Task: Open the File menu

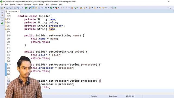Action: point(2,4)
